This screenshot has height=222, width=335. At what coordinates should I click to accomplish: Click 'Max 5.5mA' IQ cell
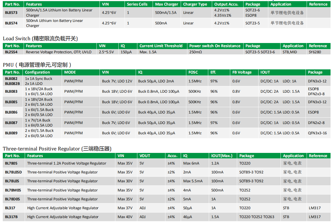click(193, 181)
